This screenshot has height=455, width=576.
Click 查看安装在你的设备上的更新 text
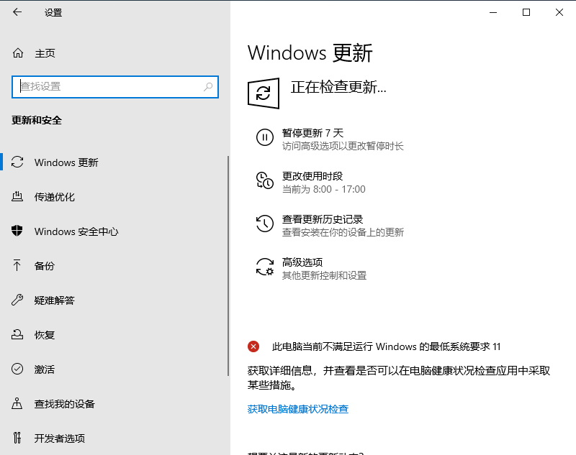343,232
